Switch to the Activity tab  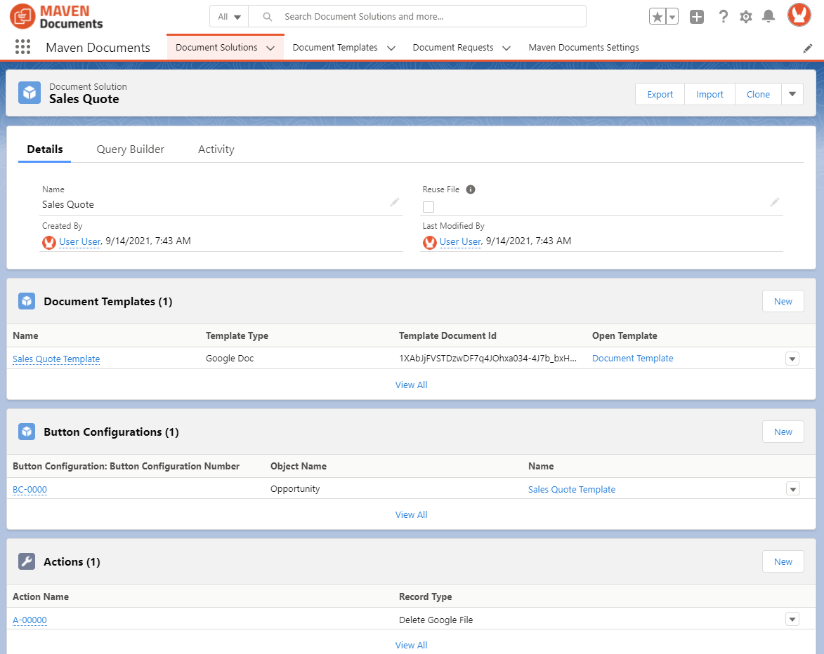tap(216, 149)
